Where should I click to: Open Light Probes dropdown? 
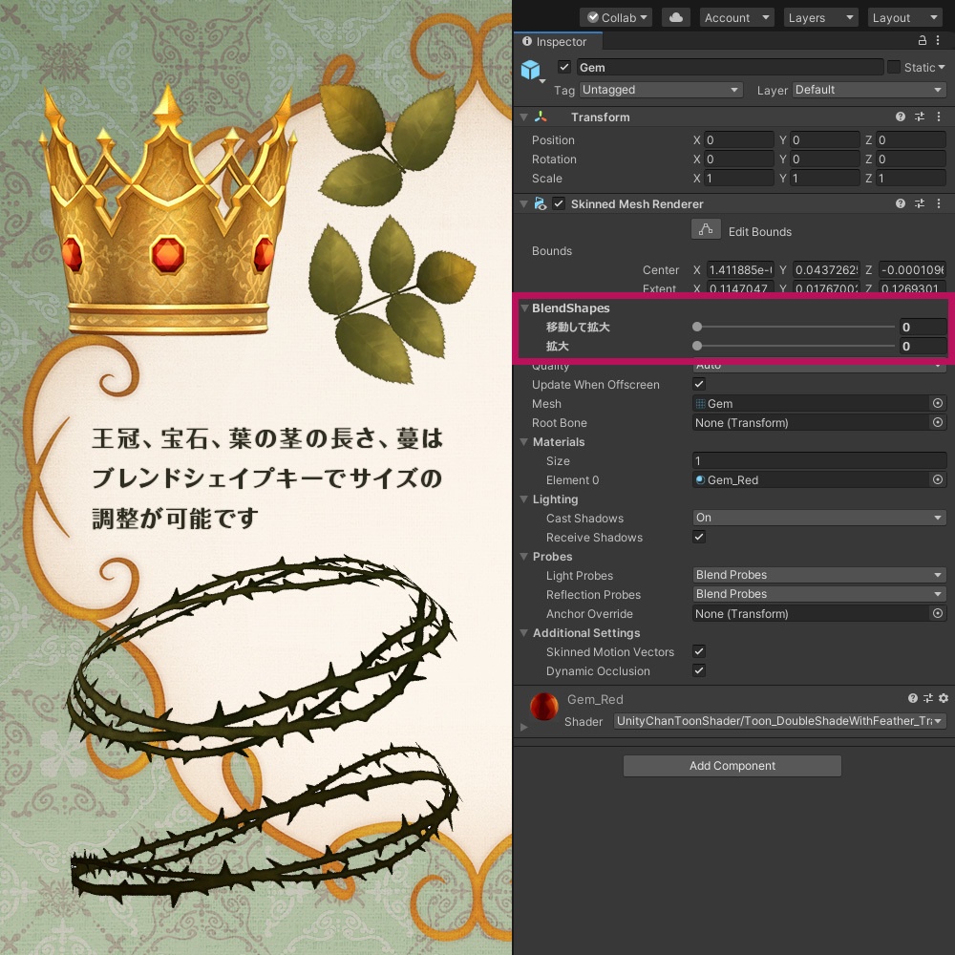(x=819, y=574)
